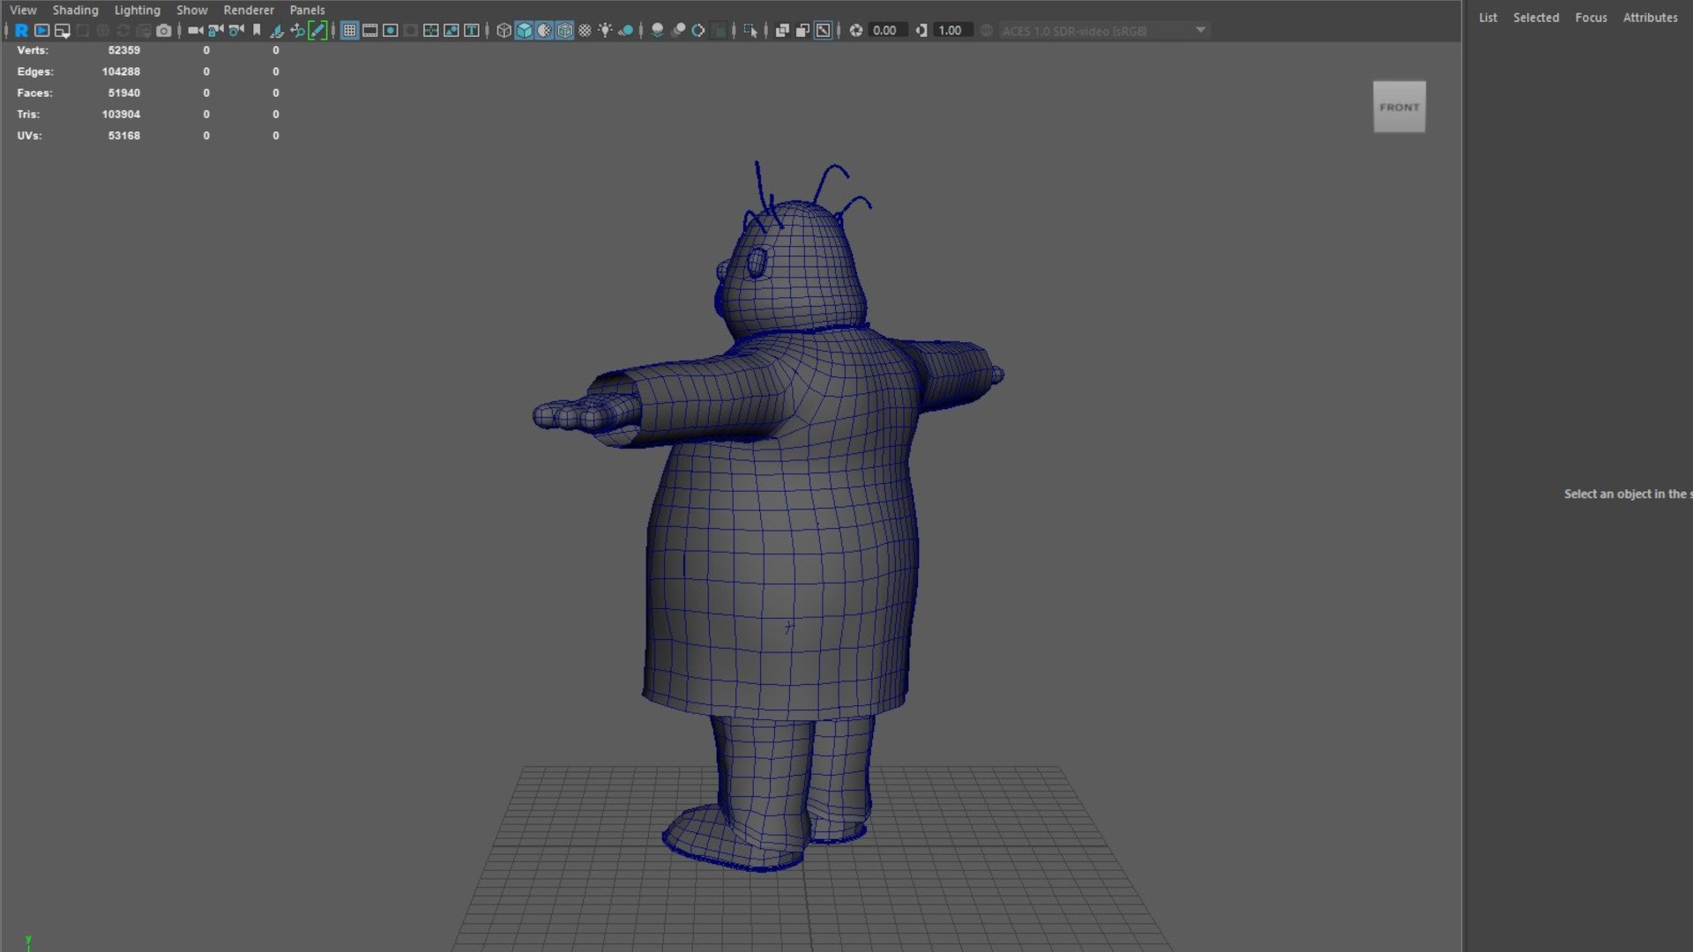Toggle 2D Pan/Zoom icon

297,30
